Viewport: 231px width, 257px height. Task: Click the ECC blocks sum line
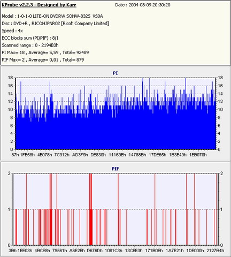(30, 38)
